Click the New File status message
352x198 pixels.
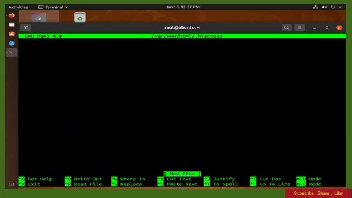(x=182, y=174)
